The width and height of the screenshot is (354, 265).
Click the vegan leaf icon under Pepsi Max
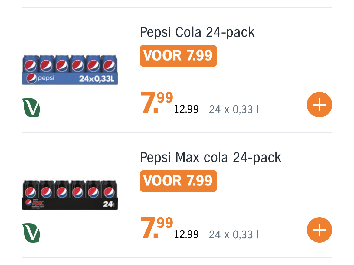31,233
